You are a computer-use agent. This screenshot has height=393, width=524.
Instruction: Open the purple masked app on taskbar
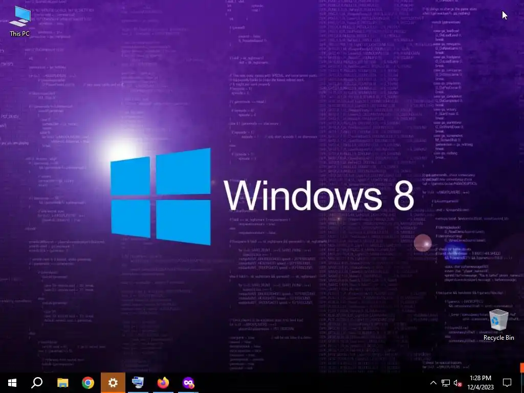point(188,383)
